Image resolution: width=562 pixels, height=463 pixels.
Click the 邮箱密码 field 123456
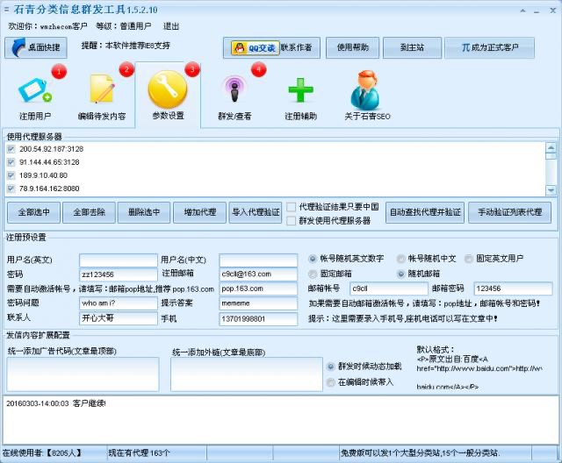click(x=513, y=288)
